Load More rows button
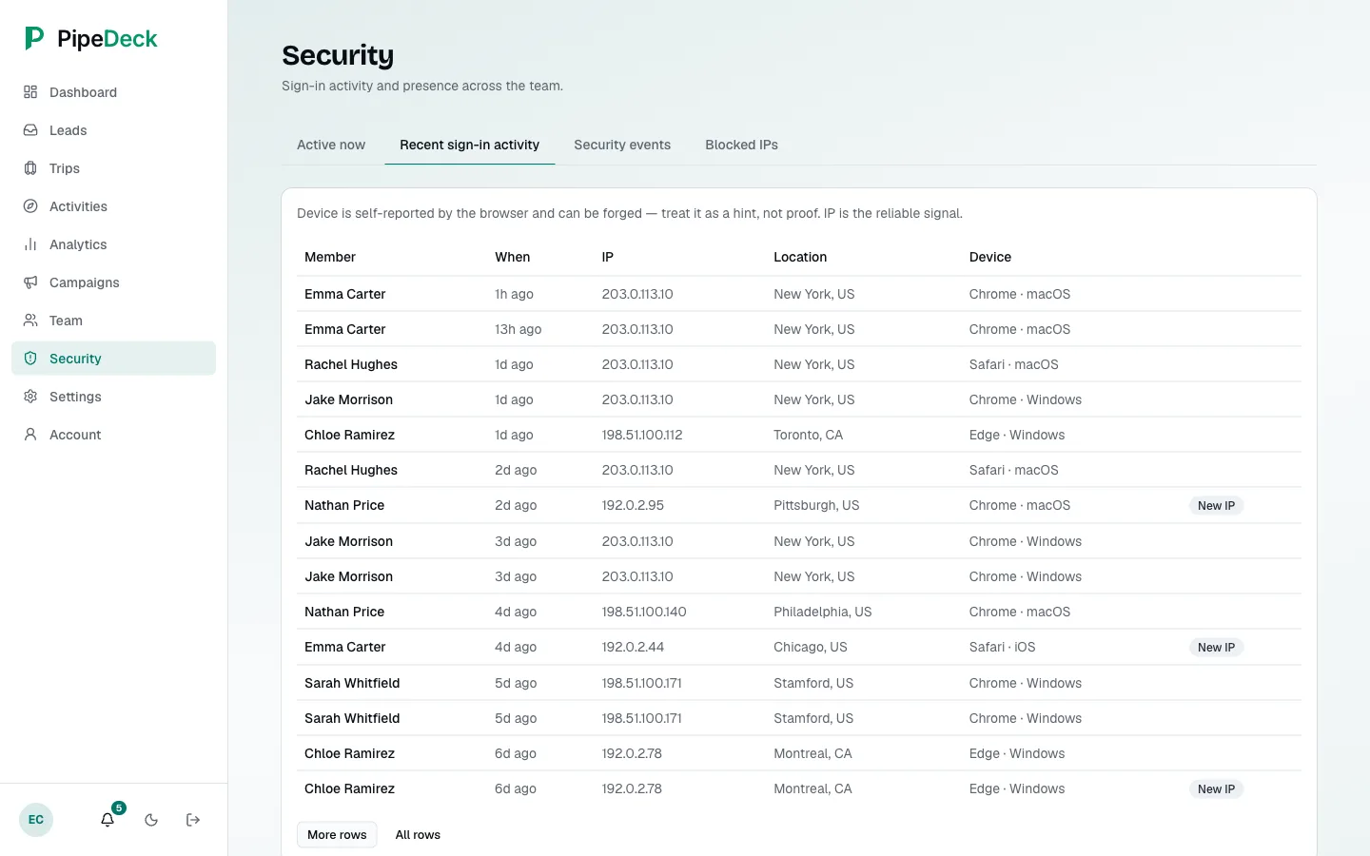 (x=337, y=834)
